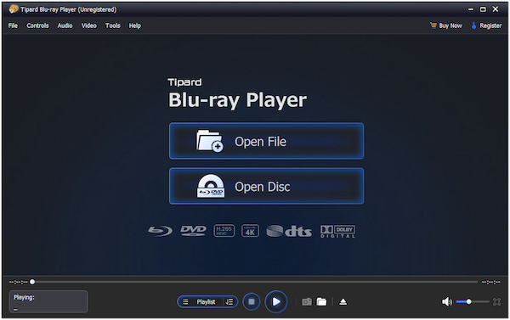The image size is (510, 320).
Task: Click the Open Disc button
Action: pyautogui.click(x=266, y=186)
